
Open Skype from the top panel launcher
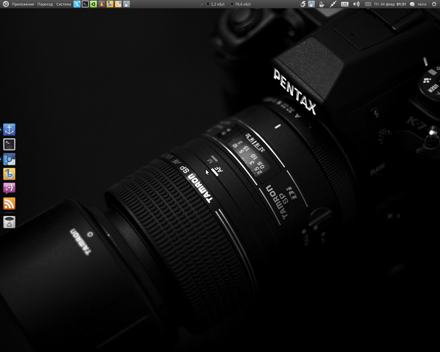[x=77, y=4]
